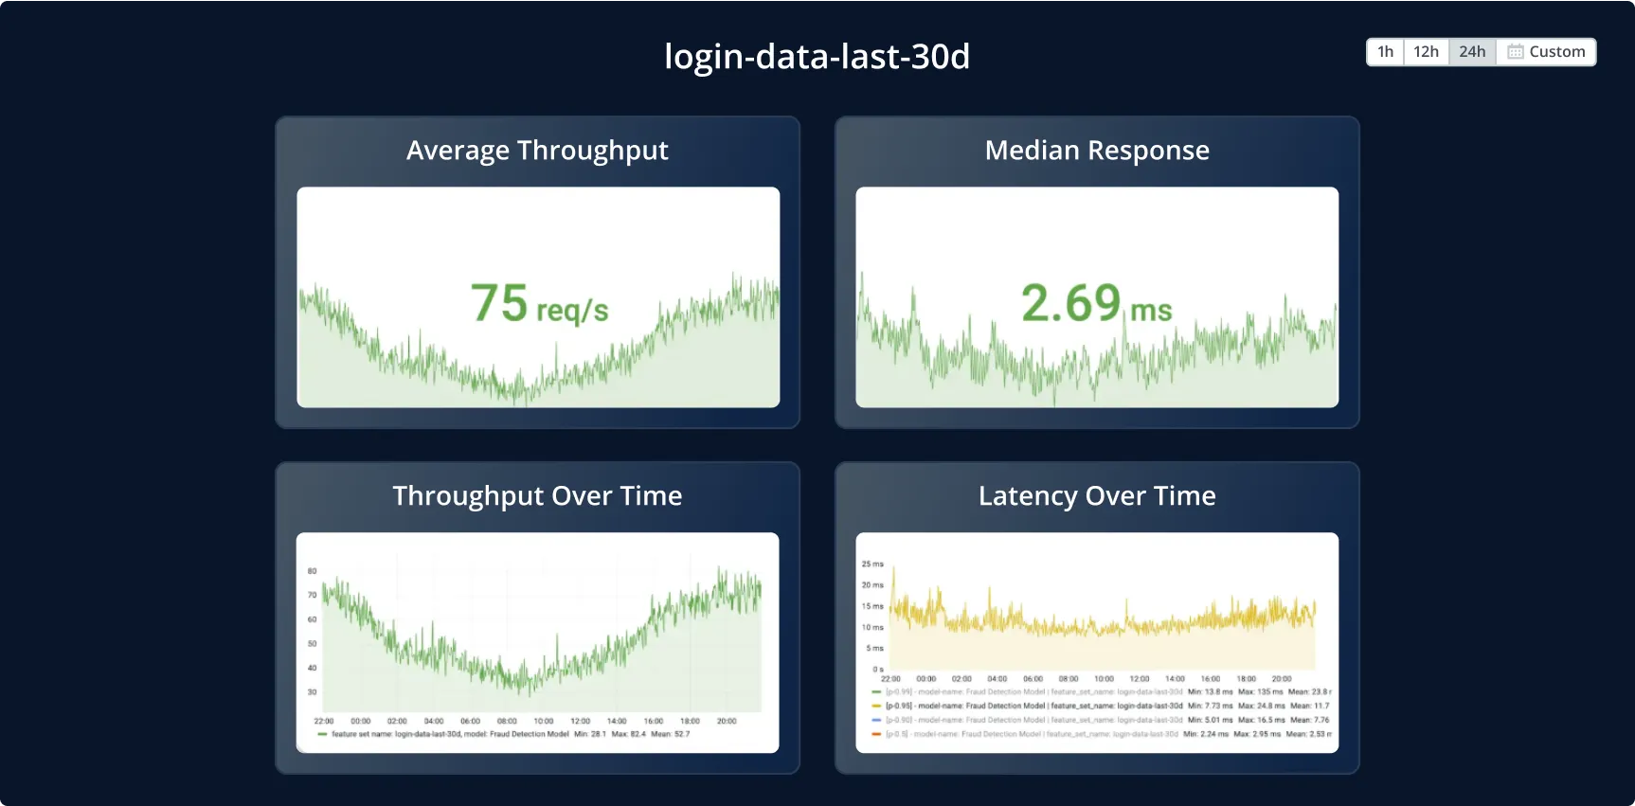Click the Throughput Over Time line chart
The width and height of the screenshot is (1635, 806).
coord(541,633)
